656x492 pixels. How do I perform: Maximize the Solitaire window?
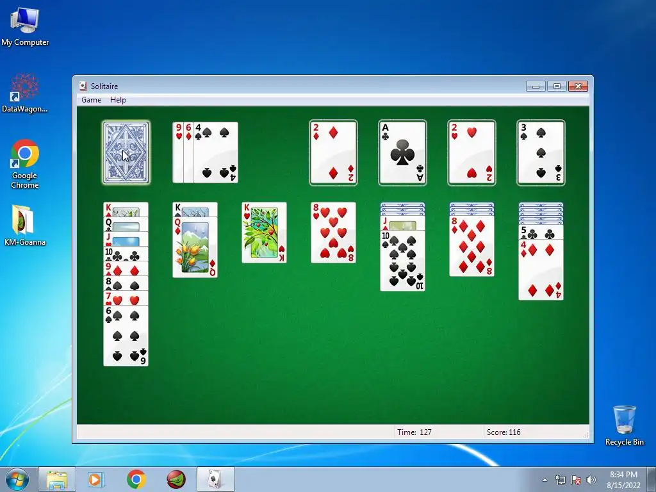click(557, 86)
